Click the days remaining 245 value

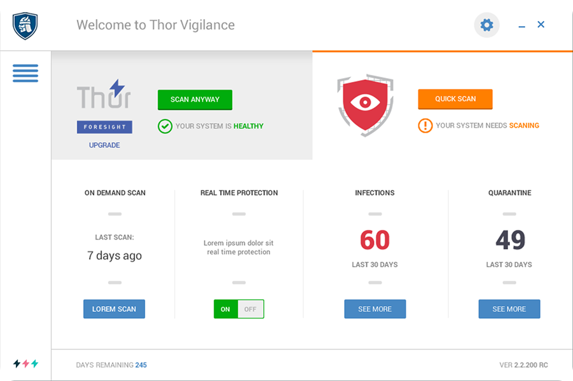[141, 365]
